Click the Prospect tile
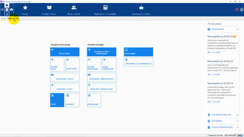Screen dimensions: 244x137 (72, 100)
